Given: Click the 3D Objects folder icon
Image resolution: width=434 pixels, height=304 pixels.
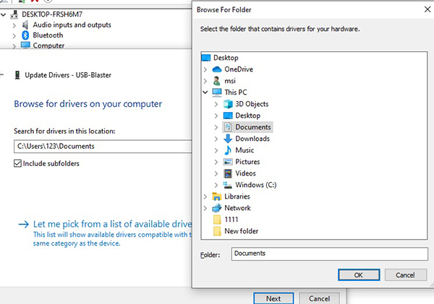Looking at the screenshot, I should (229, 104).
